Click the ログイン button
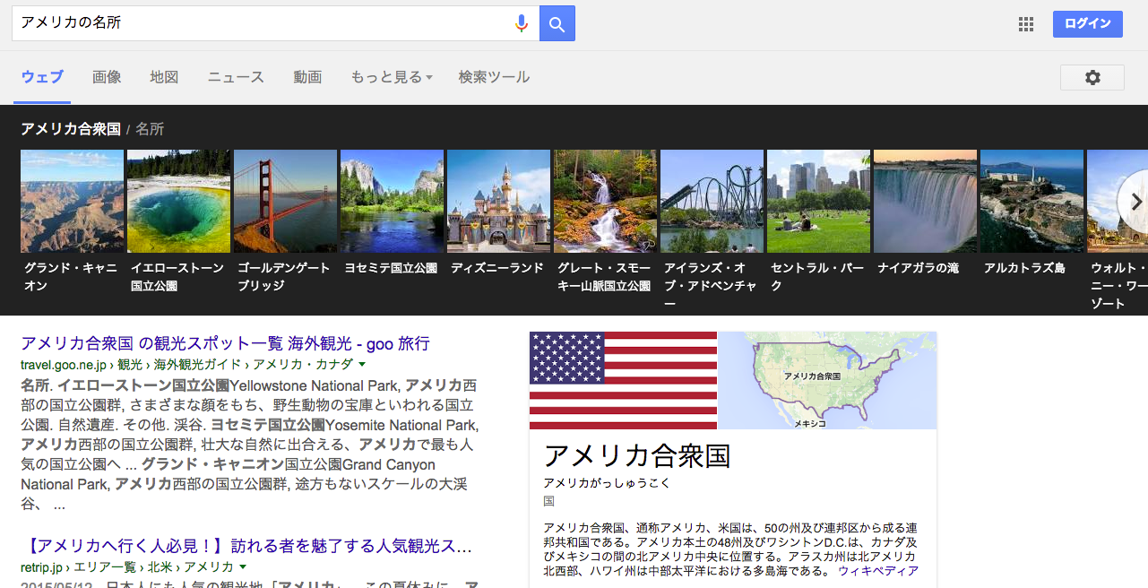This screenshot has height=588, width=1148. point(1087,24)
